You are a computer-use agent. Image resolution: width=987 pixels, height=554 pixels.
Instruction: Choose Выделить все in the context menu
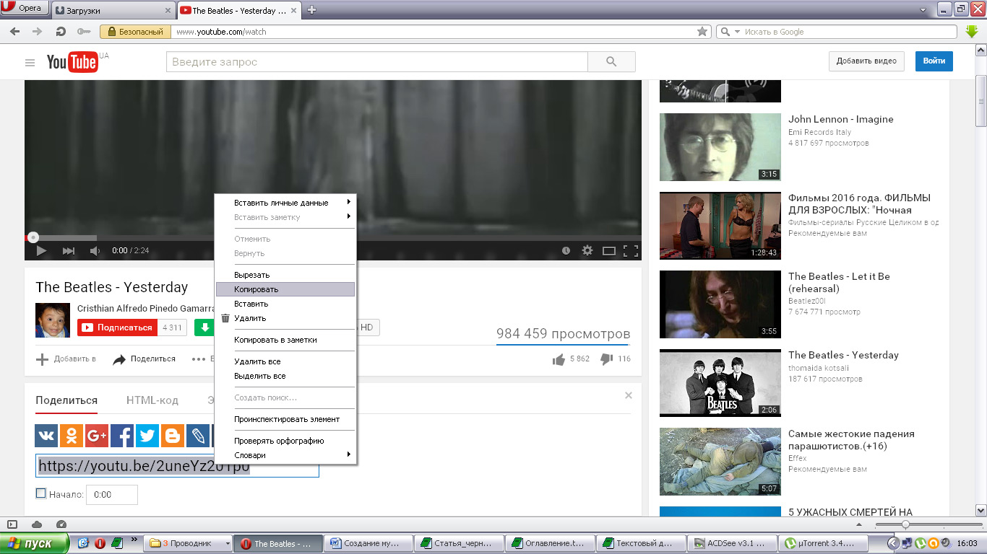[285, 376]
